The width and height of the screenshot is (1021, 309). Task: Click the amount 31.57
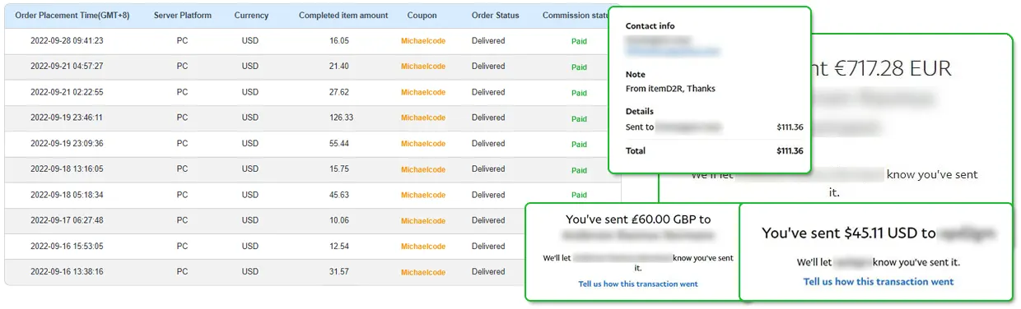click(339, 272)
